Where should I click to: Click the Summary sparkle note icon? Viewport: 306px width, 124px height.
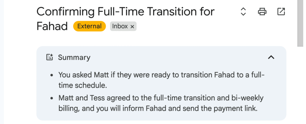pyautogui.click(x=50, y=57)
